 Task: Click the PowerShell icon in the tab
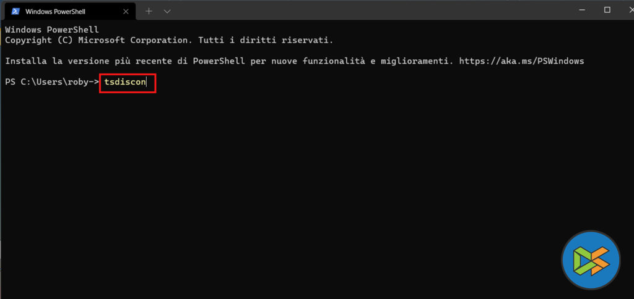pyautogui.click(x=15, y=11)
